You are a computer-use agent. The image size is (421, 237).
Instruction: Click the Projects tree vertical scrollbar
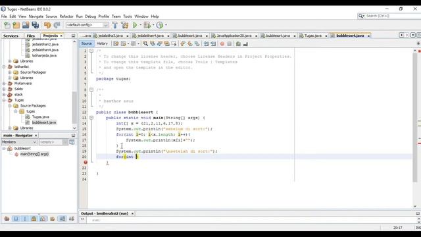tap(74, 107)
